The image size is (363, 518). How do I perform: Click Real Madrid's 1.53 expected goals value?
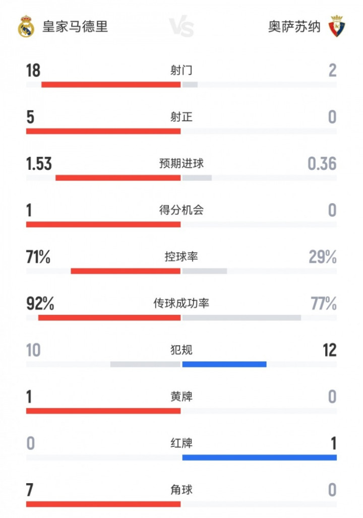point(39,164)
